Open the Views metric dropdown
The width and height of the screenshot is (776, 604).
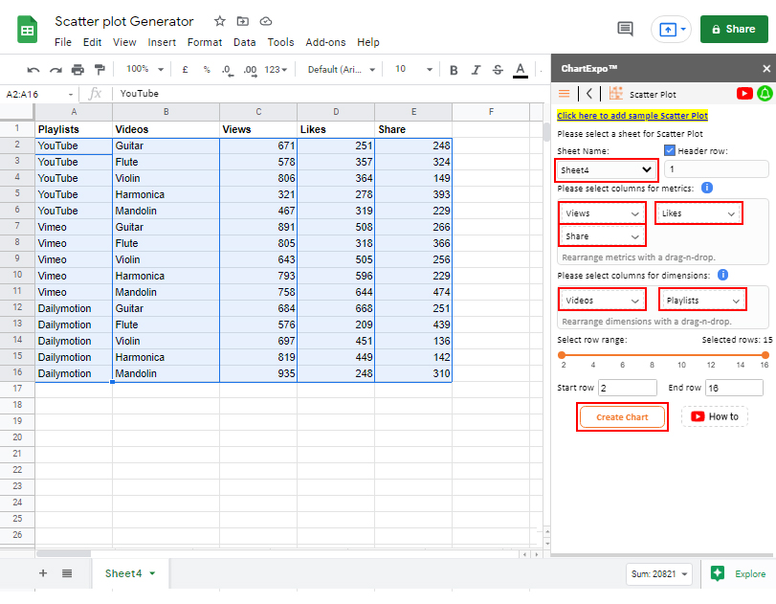point(602,213)
